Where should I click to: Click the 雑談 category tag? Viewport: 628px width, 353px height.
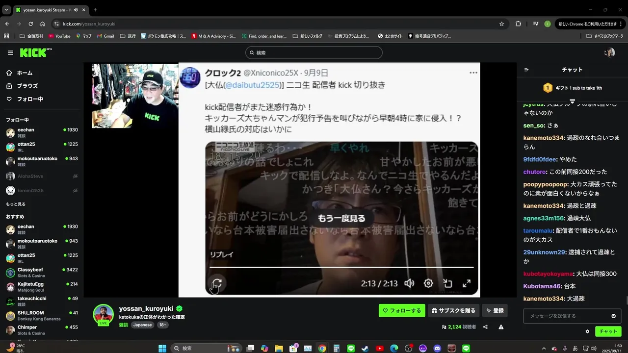(124, 325)
